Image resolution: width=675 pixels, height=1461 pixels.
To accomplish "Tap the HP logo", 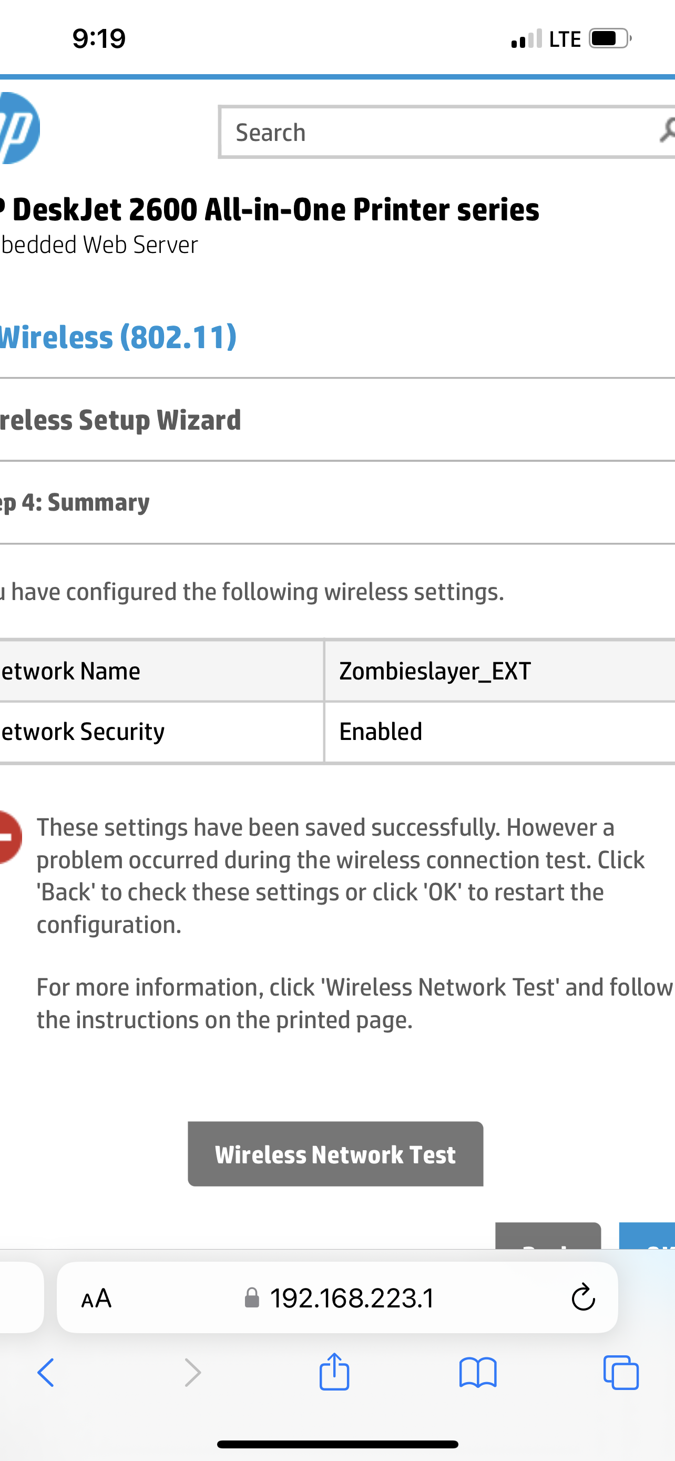I will point(19,128).
